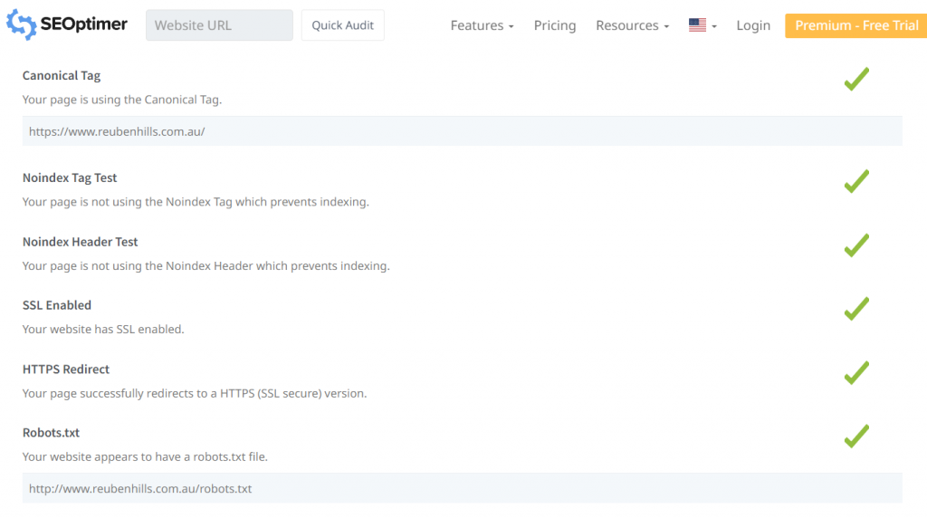Click the SSL Enabled green checkmark
Image resolution: width=927 pixels, height=518 pixels.
(x=856, y=309)
